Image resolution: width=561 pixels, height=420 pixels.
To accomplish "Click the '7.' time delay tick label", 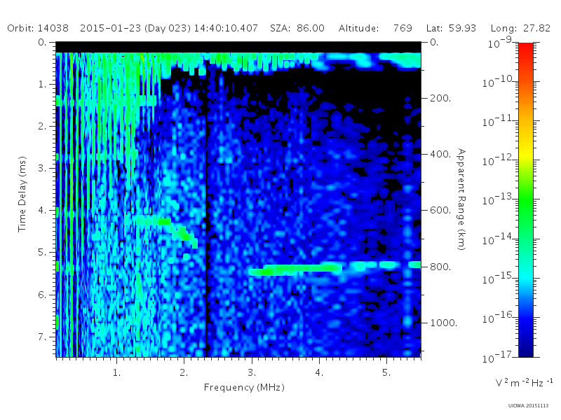I will pos(42,337).
